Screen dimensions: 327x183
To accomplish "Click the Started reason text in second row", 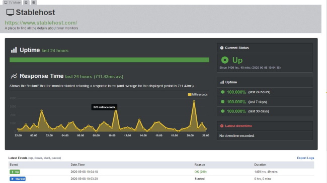I will 200,179.
